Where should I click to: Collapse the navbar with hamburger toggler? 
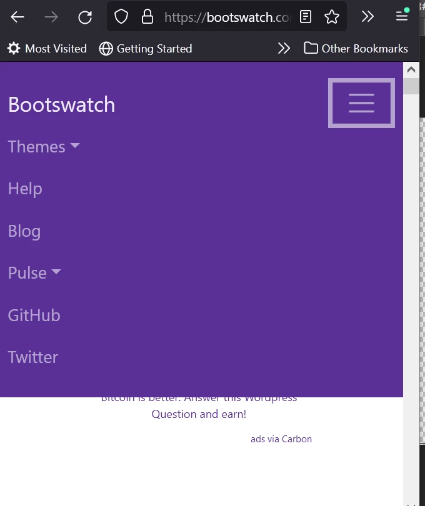(361, 103)
